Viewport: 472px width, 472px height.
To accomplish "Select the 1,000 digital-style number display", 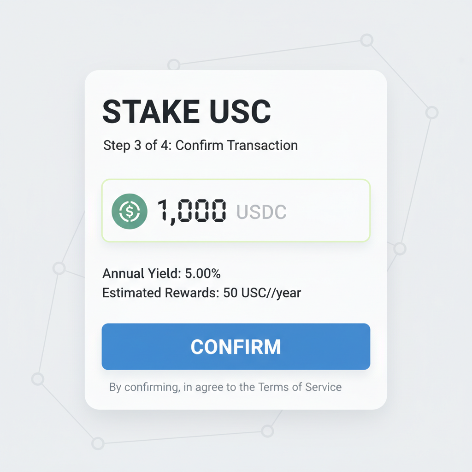I will [191, 211].
